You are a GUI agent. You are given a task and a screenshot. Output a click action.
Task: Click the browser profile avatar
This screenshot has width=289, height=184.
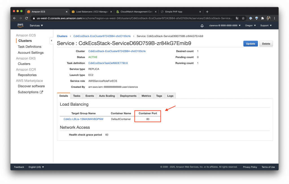[269, 18]
